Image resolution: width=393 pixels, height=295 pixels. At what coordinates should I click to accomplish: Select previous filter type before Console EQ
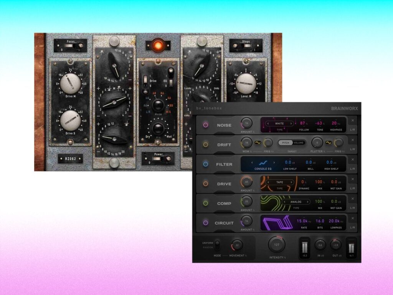252,163
